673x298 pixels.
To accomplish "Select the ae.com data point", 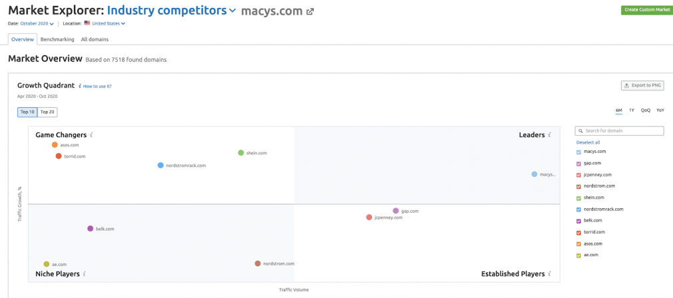I will coord(47,264).
